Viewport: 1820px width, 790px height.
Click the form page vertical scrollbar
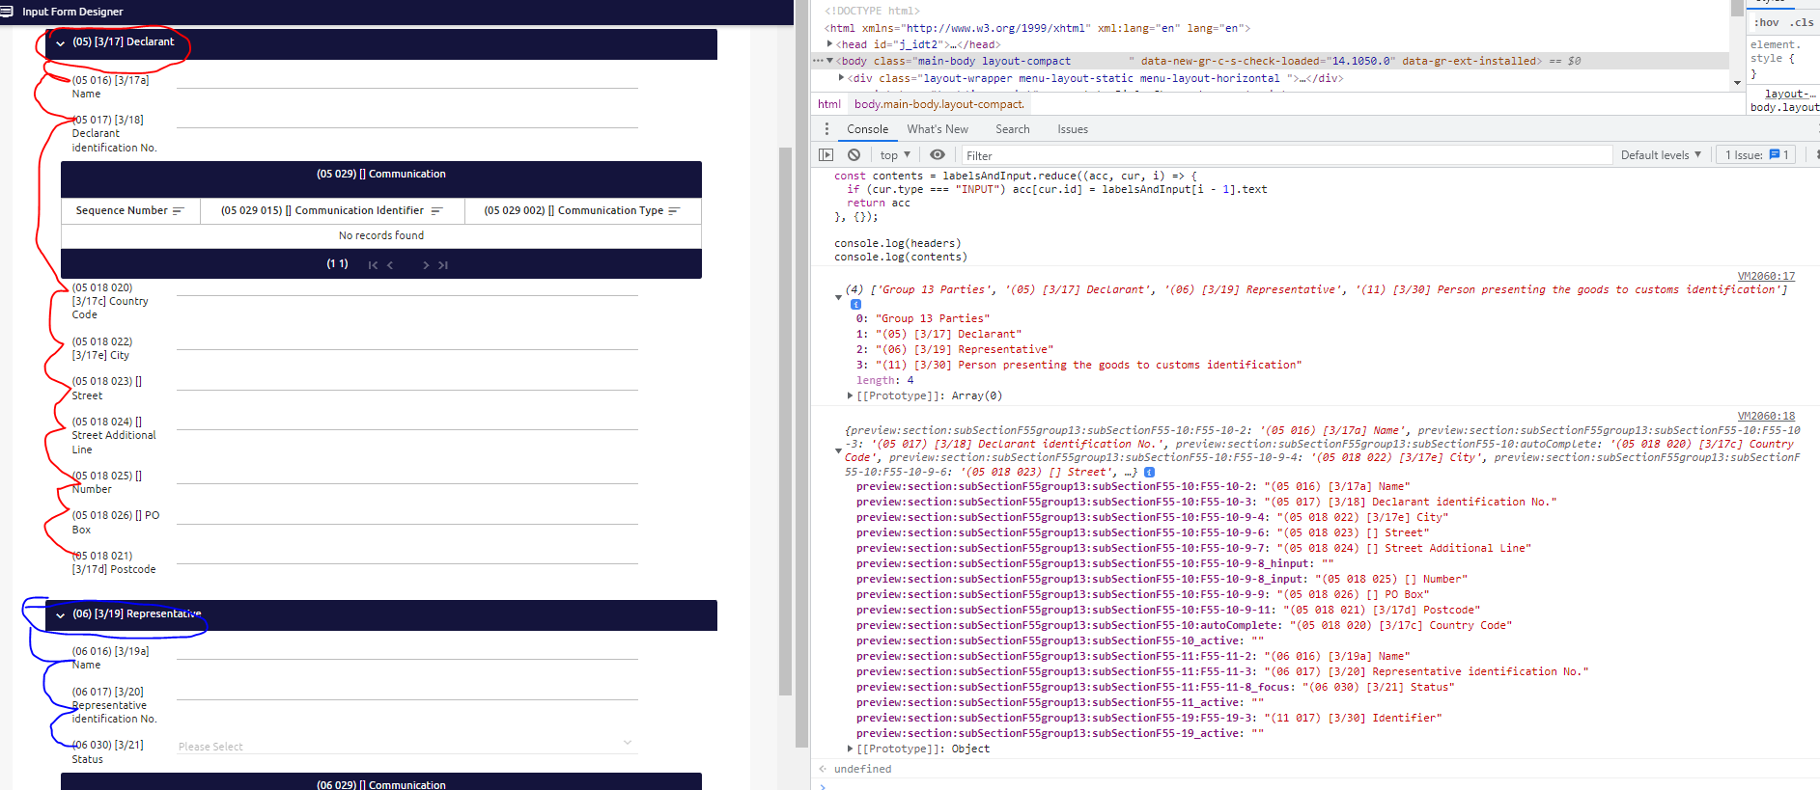pyautogui.click(x=786, y=421)
